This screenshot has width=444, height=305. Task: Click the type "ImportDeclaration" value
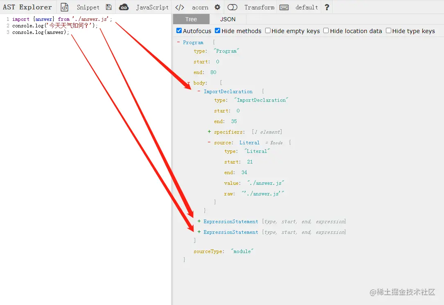coord(261,100)
